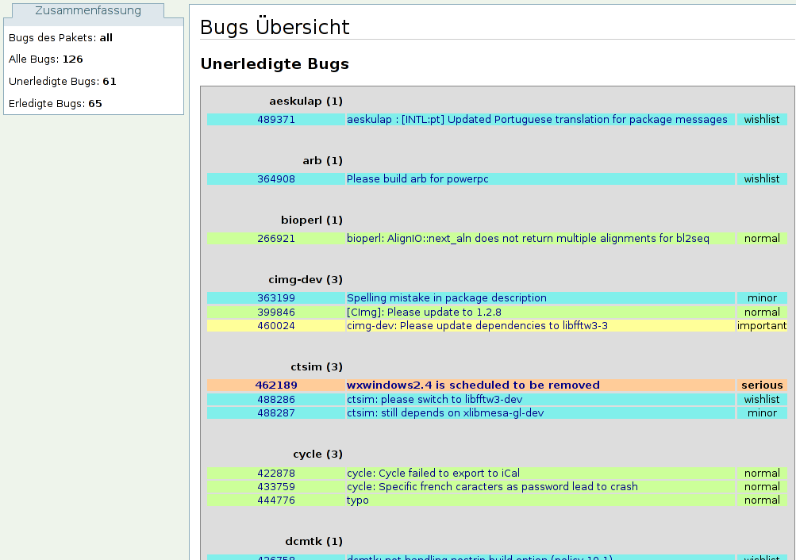The height and width of the screenshot is (560, 796).
Task: Open bug number 444776
Action: [275, 501]
